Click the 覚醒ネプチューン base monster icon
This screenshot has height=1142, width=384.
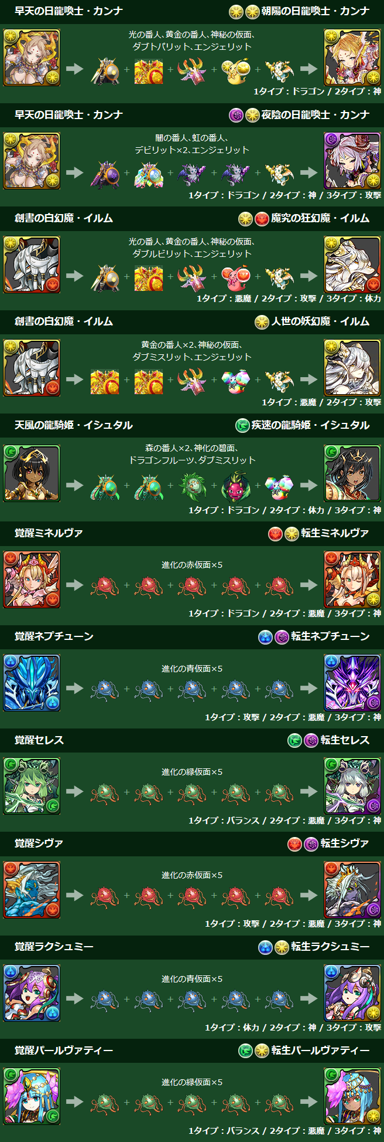(x=32, y=683)
